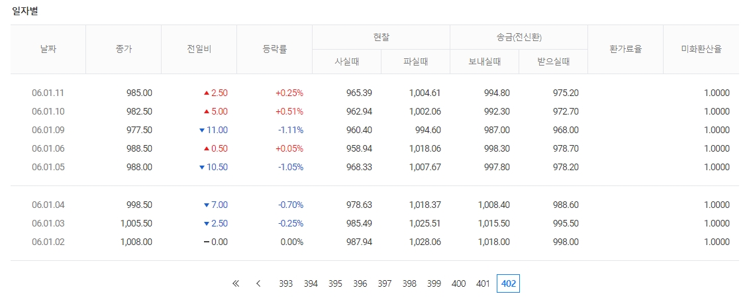The height and width of the screenshot is (302, 755).
Task: Click the 전일비 column header
Action: pos(199,49)
